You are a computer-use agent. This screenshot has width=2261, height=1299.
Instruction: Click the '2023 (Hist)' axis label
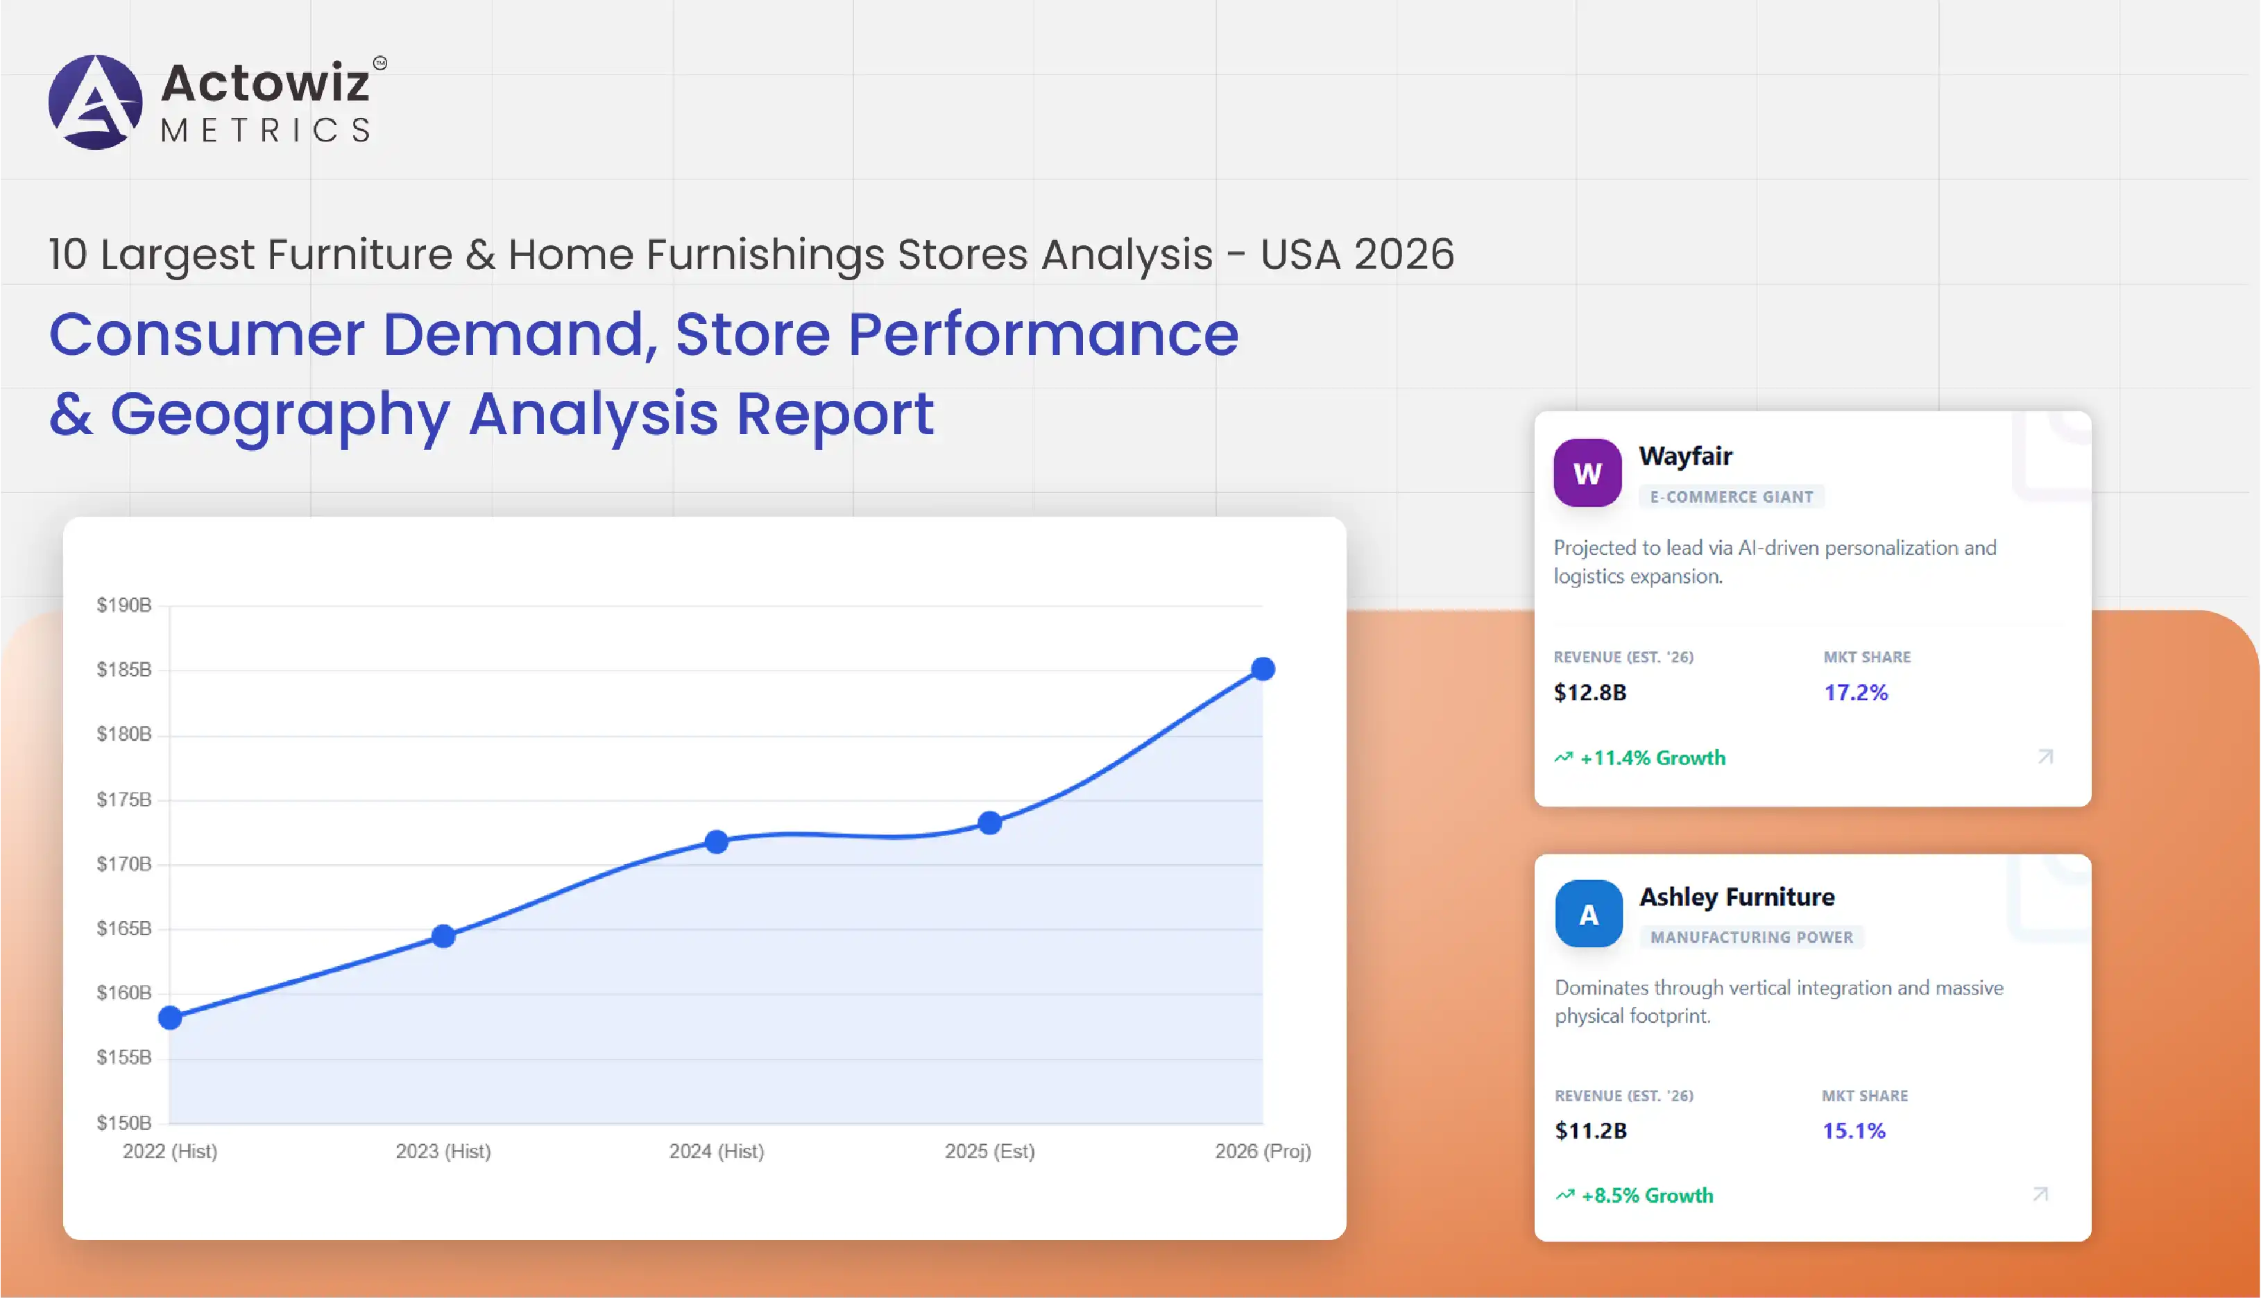443,1152
